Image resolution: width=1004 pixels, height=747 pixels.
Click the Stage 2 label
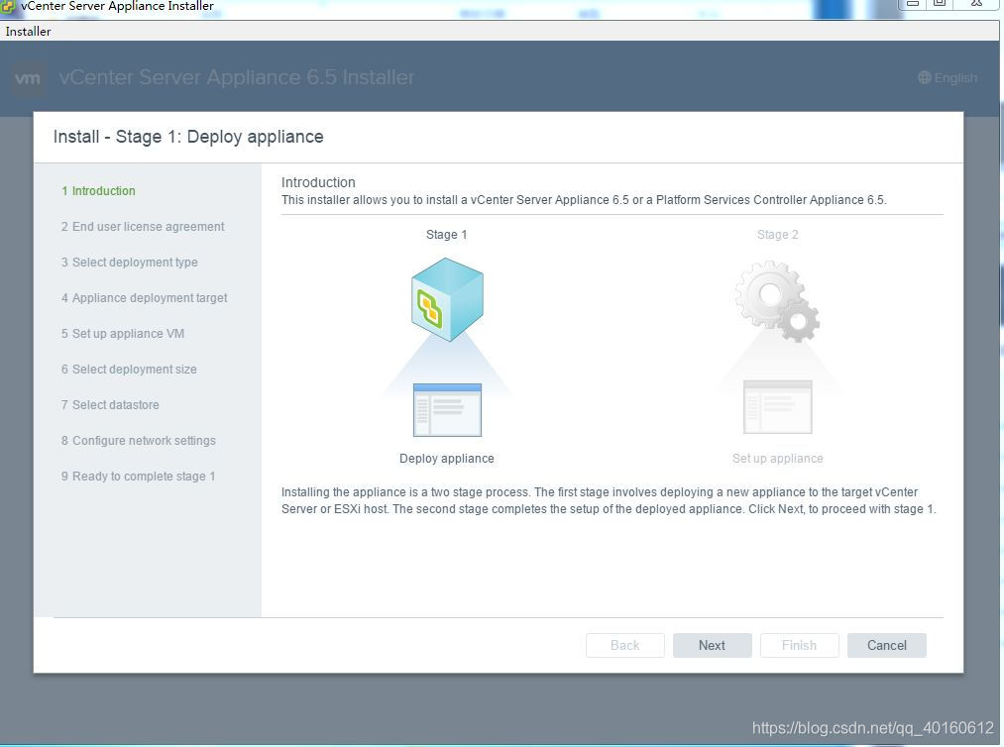[777, 235]
